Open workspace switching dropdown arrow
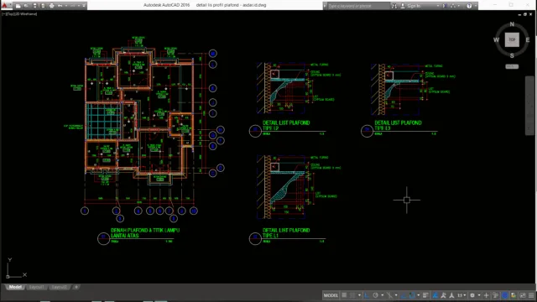 tap(479, 295)
